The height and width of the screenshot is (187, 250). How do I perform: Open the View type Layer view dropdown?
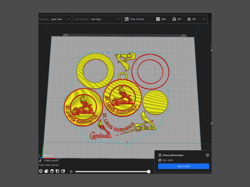(x=55, y=19)
